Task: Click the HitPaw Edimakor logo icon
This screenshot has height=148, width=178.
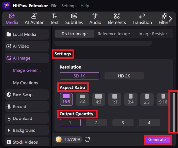Action: (6, 5)
